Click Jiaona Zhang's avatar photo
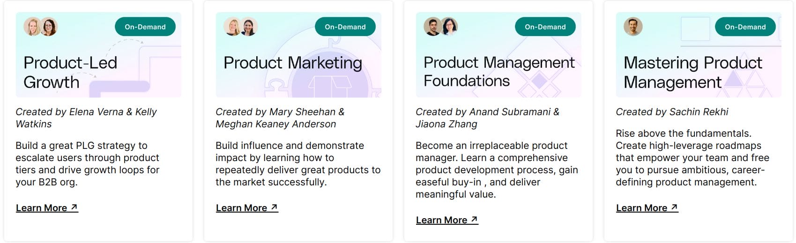Image resolution: width=796 pixels, height=243 pixels. (x=449, y=27)
